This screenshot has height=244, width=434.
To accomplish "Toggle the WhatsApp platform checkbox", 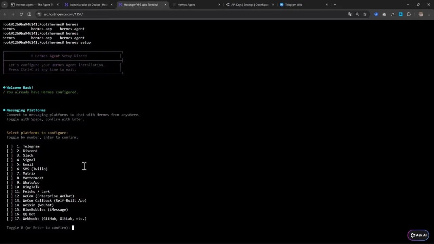I will [x=9, y=183].
